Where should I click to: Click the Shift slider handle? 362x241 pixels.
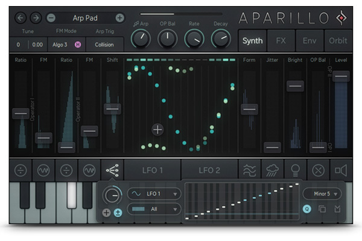click(112, 109)
